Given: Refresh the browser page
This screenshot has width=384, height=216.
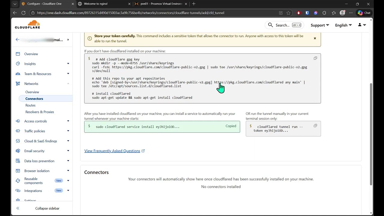Looking at the screenshot, I should pos(23,13).
